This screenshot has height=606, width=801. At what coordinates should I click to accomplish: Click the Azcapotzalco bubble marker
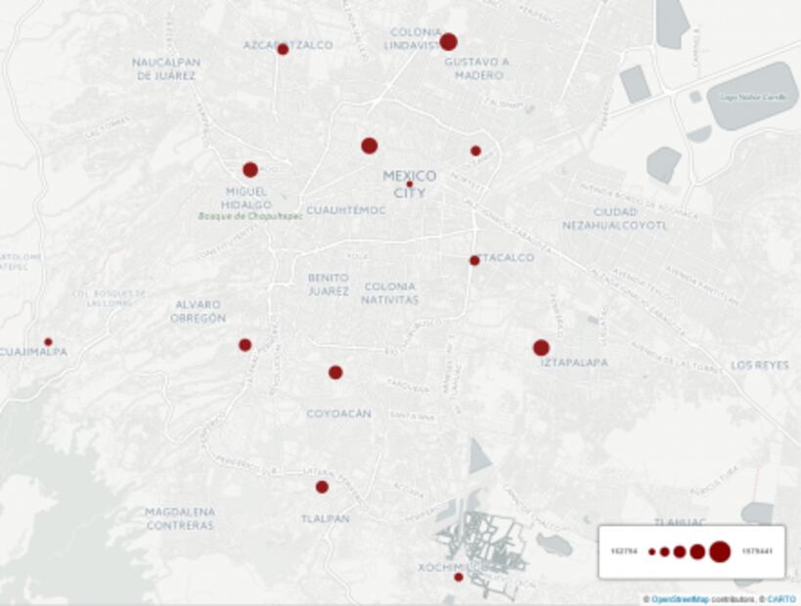(x=283, y=49)
